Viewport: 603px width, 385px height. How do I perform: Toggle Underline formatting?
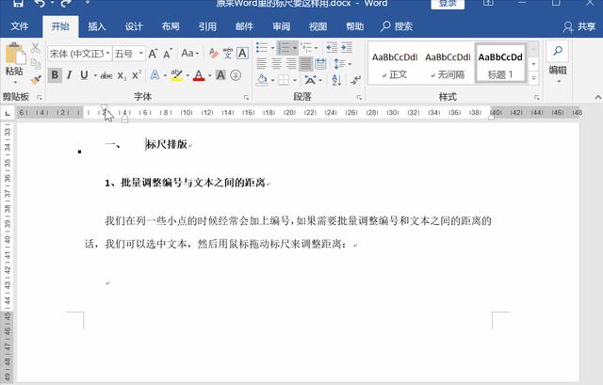[x=84, y=75]
